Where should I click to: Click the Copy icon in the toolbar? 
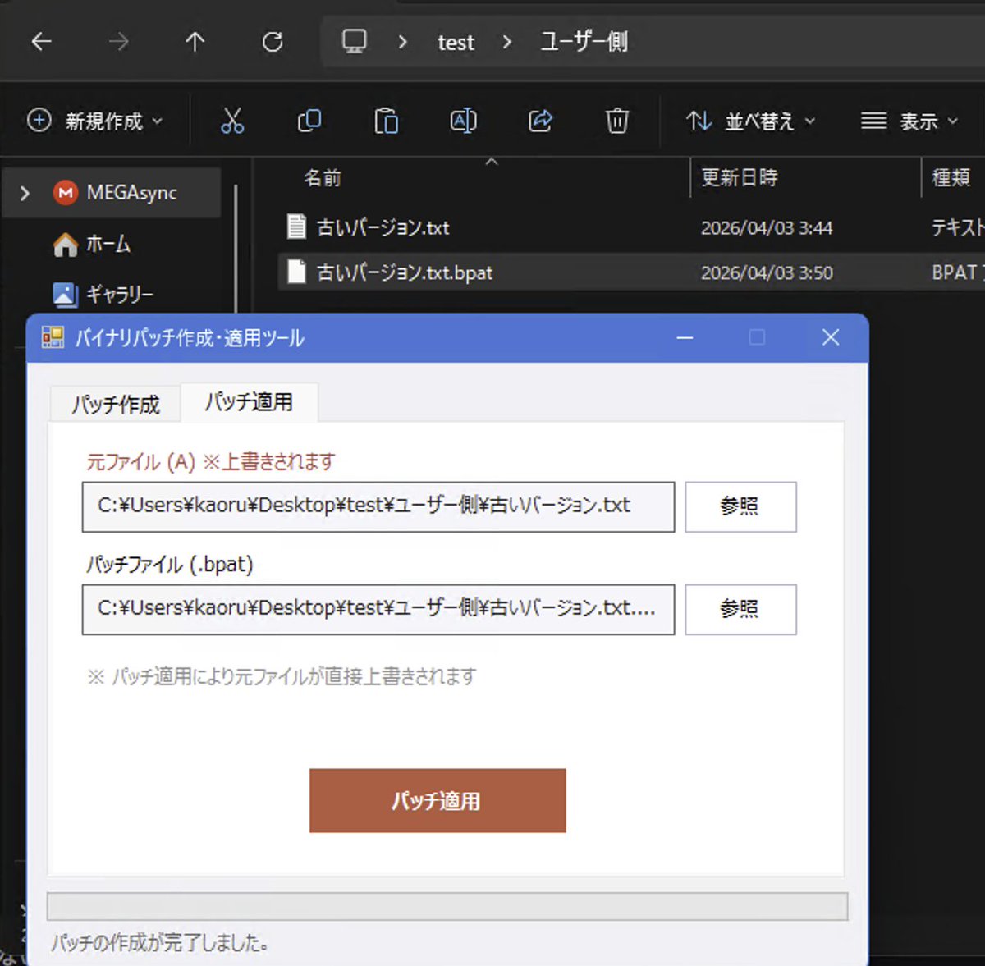click(309, 121)
